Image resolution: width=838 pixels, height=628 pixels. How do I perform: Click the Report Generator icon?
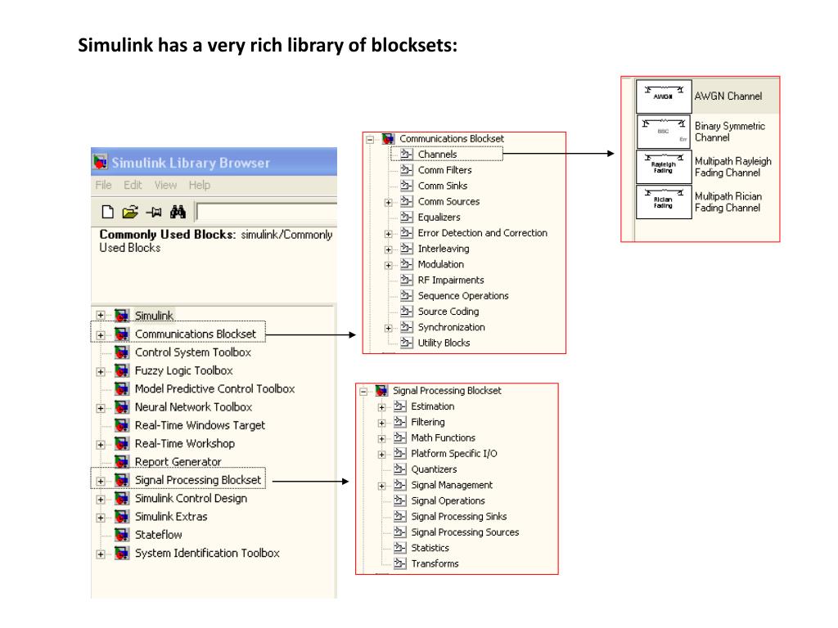[122, 461]
